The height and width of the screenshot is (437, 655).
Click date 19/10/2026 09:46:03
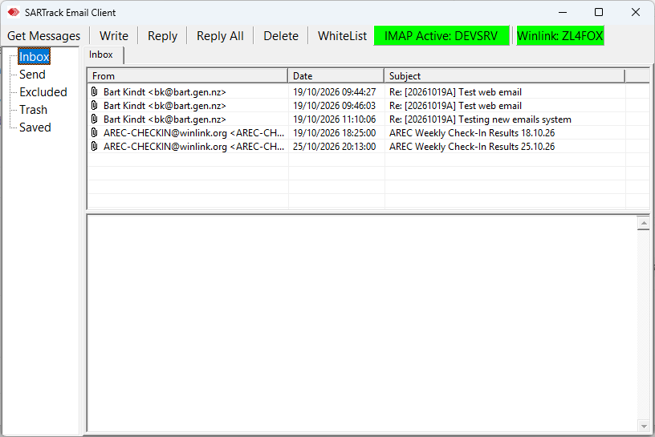[334, 106]
